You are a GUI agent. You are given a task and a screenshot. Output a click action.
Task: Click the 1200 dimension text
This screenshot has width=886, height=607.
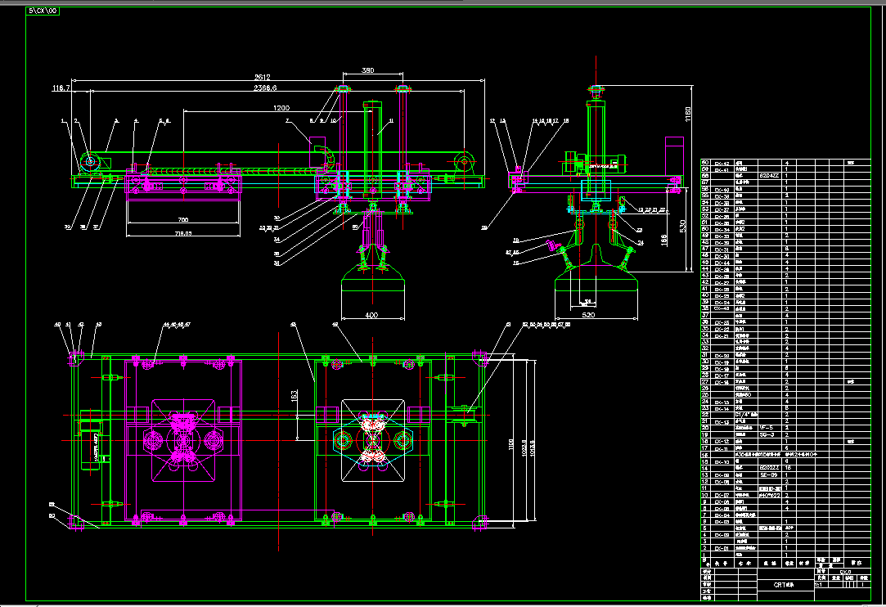(281, 107)
